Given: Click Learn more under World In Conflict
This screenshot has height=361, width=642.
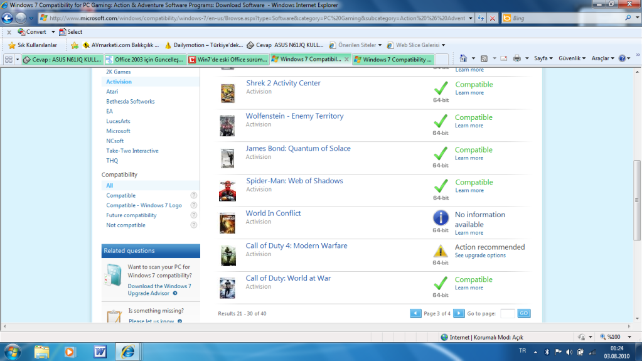Looking at the screenshot, I should click(469, 233).
